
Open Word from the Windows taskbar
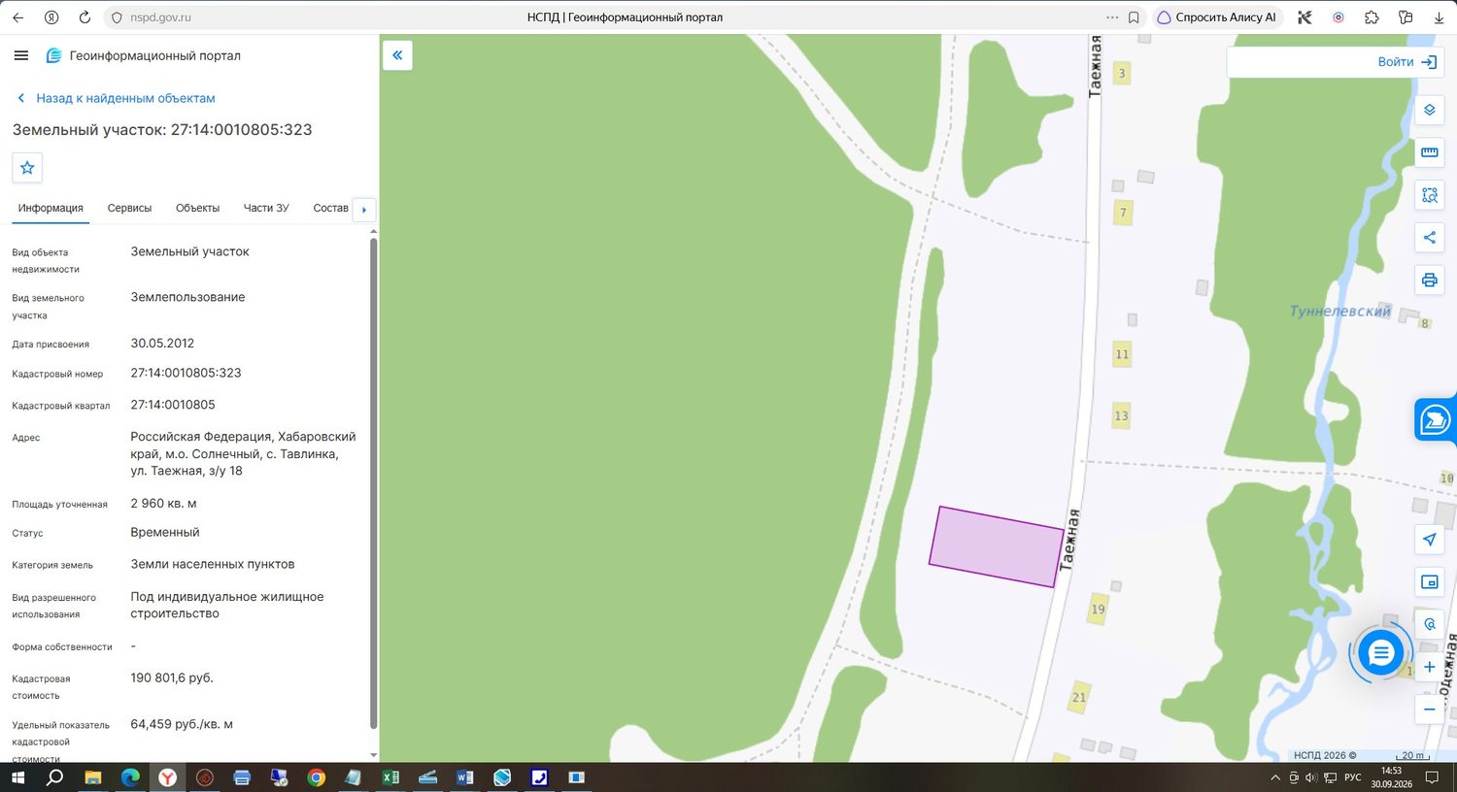tap(464, 777)
